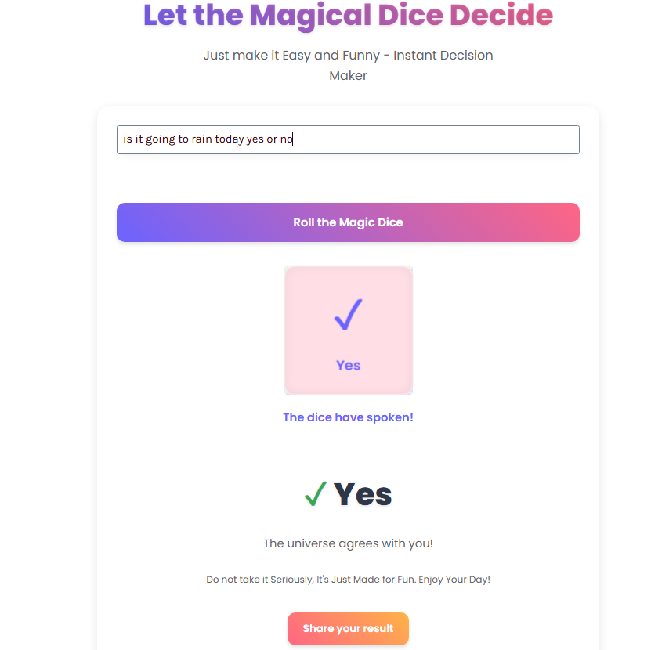
Task: Click "The universe agrees with you!" text
Action: pyautogui.click(x=348, y=543)
